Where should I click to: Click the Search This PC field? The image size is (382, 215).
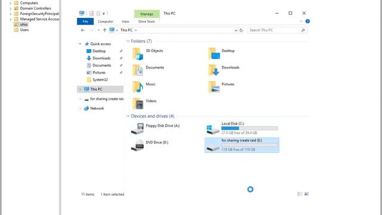pyautogui.click(x=277, y=30)
